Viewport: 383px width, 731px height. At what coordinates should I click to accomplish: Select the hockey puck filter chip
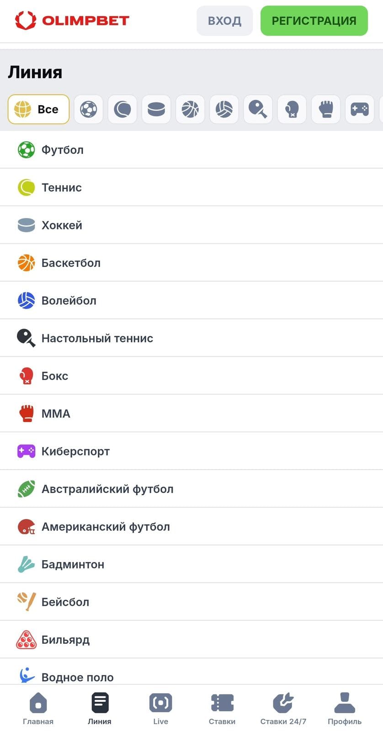coord(156,109)
